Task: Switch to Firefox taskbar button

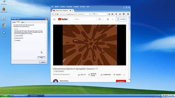Action: pyautogui.click(x=19, y=96)
